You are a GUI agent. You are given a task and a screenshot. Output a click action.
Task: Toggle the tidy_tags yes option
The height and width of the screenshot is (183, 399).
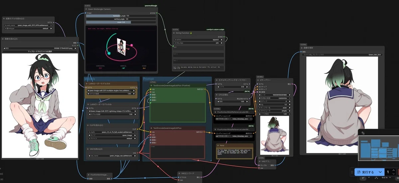click(199, 43)
